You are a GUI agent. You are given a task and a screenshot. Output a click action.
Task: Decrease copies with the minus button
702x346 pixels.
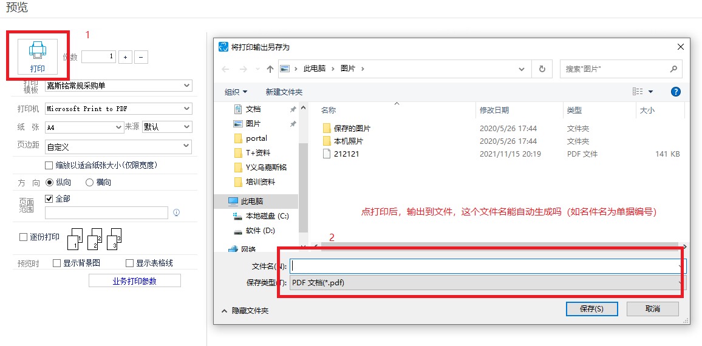tap(141, 57)
